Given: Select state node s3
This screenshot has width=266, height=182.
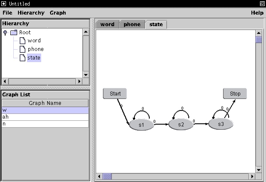Looking at the screenshot, I should (x=221, y=124).
